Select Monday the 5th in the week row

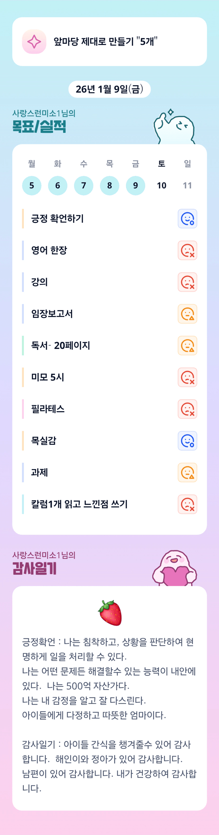point(32,186)
